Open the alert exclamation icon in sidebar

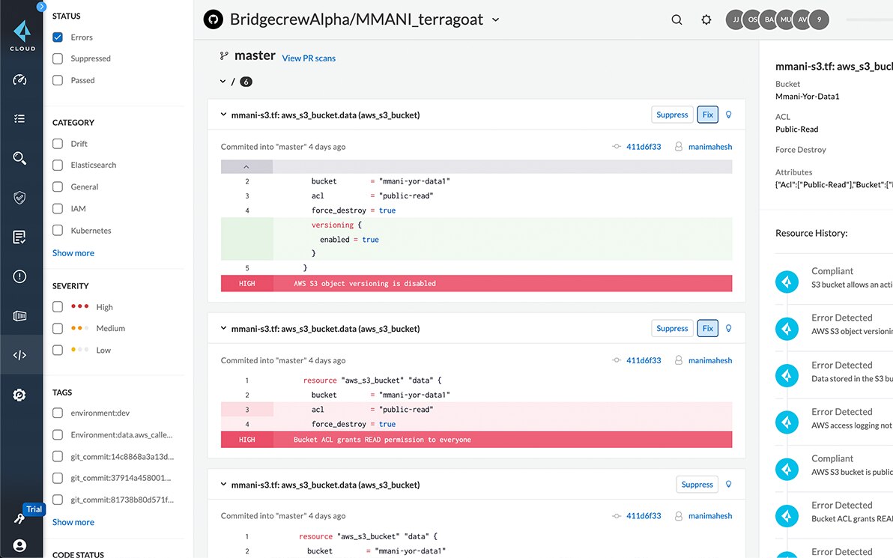pos(20,276)
